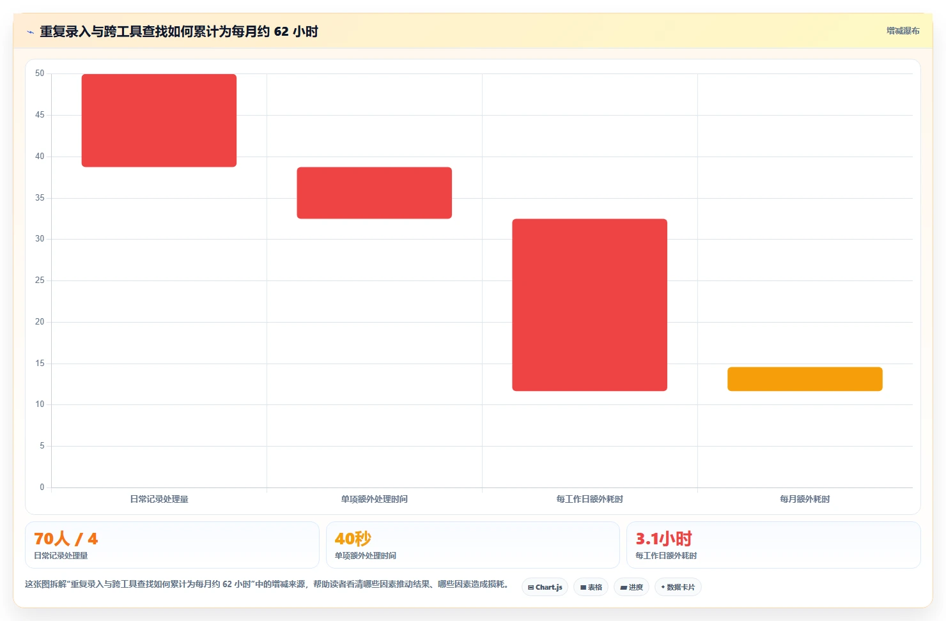
Task: Click the x-axis label 单项额外处理时间
Action: coord(375,499)
